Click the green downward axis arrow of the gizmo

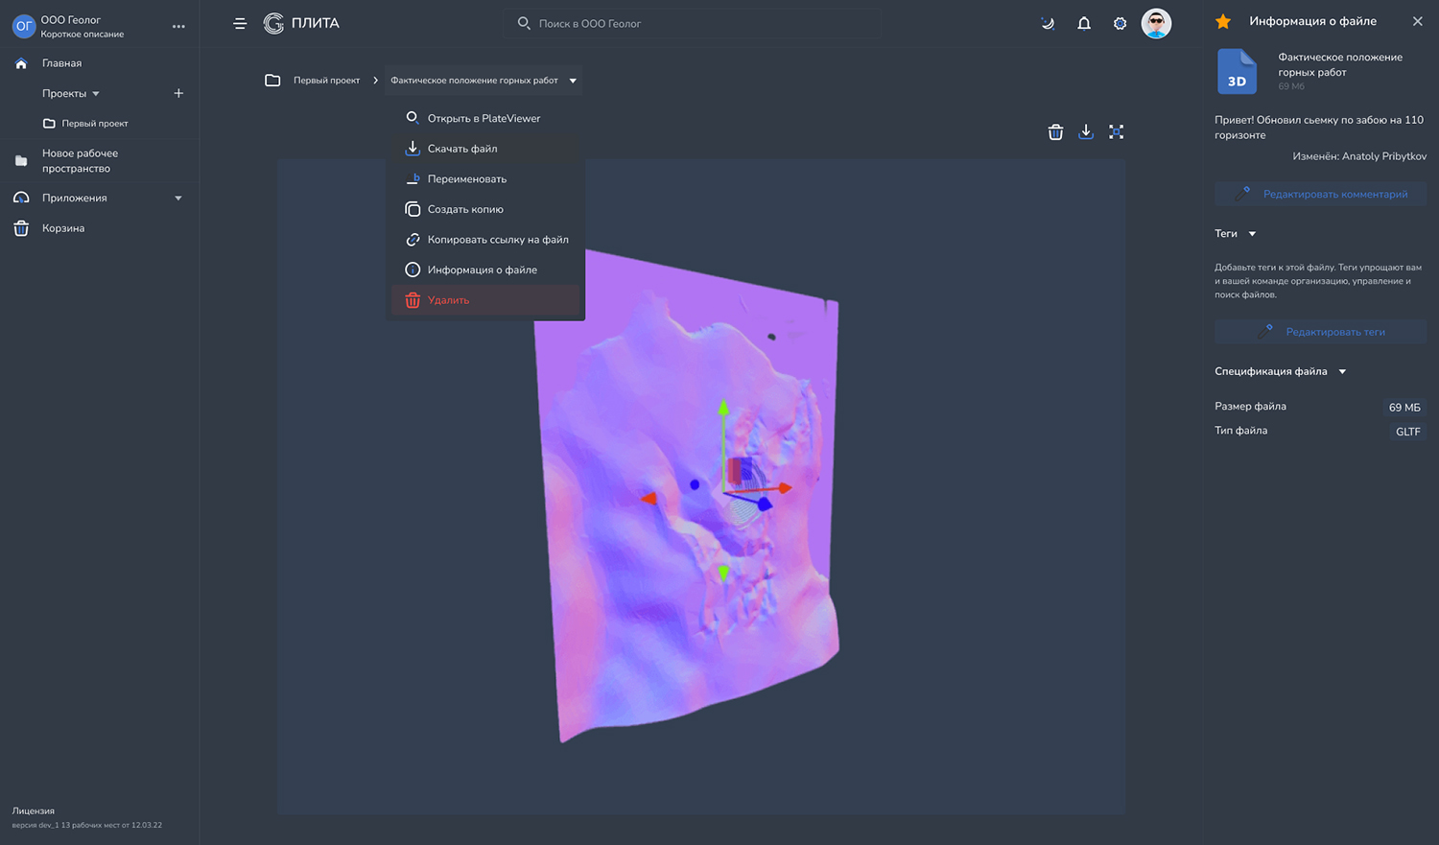pos(723,574)
